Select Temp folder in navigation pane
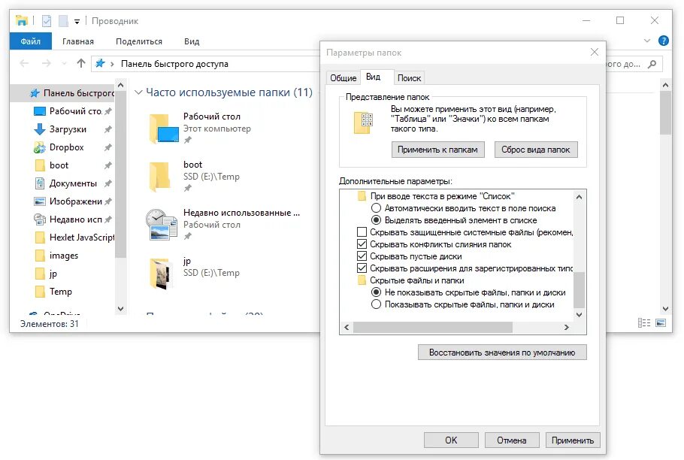This screenshot has height=460, width=684. click(x=53, y=292)
